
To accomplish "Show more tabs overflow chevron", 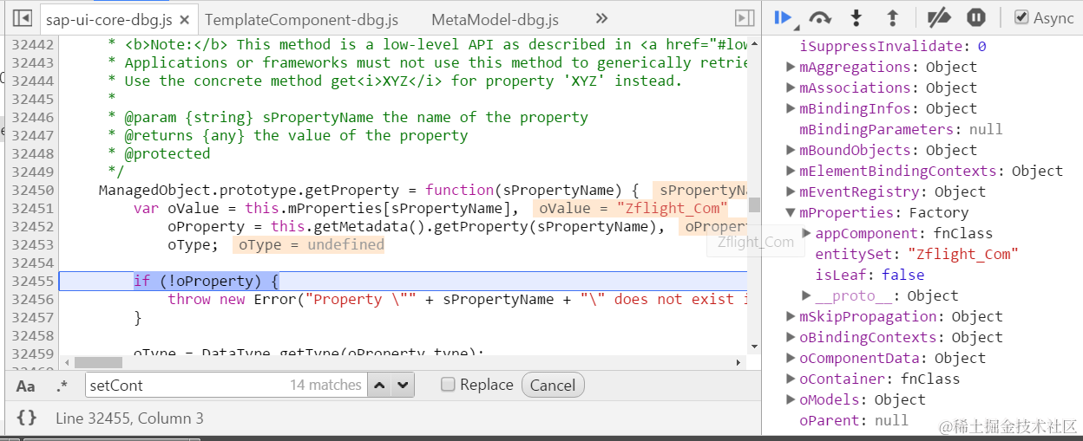I will (601, 18).
